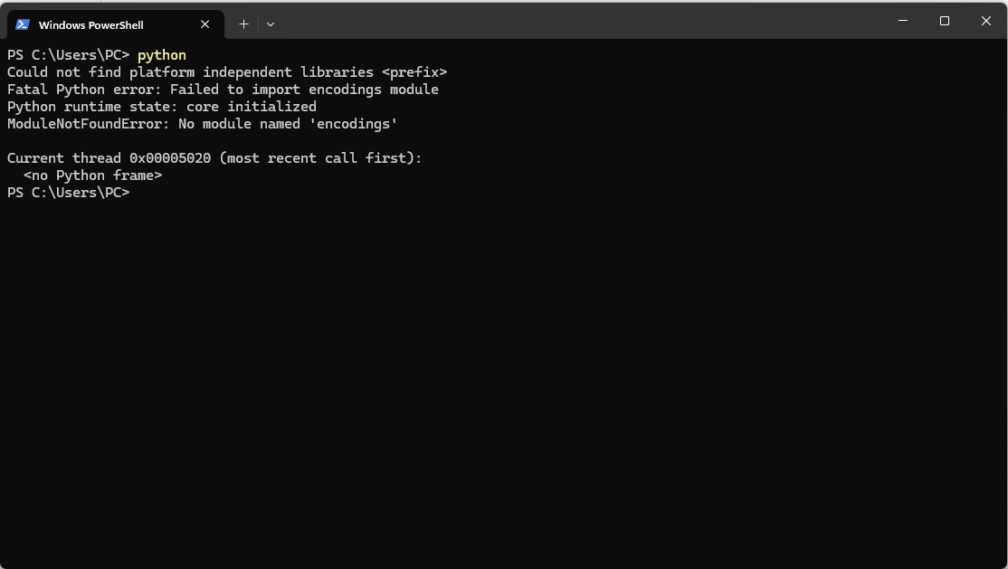
Task: Click the last PS C:\Users\PC> prompt
Action: pos(68,193)
